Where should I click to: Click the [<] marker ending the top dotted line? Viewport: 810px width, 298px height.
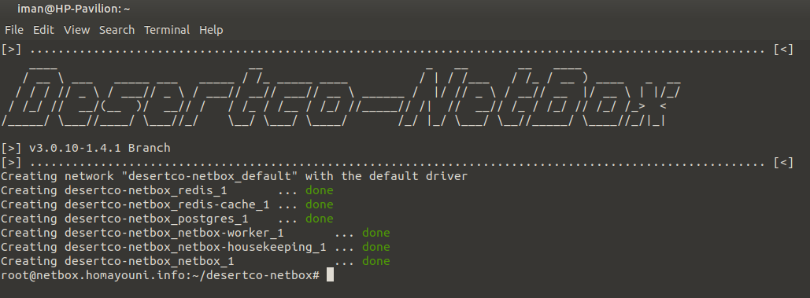click(783, 50)
